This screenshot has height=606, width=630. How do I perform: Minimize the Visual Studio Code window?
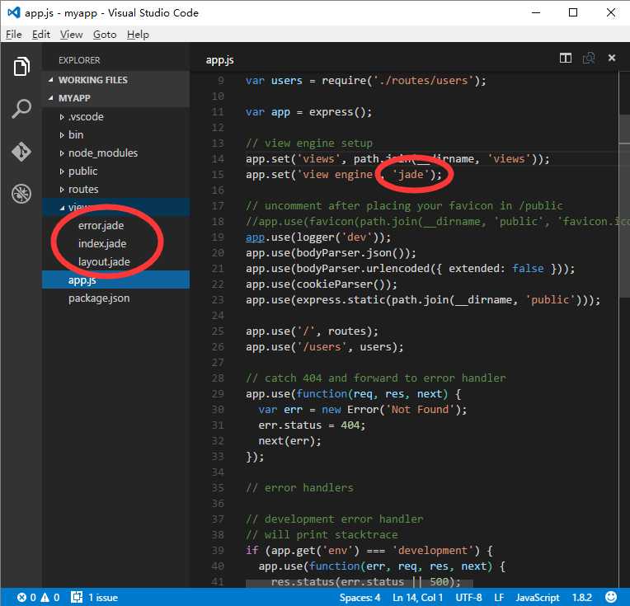pos(535,12)
